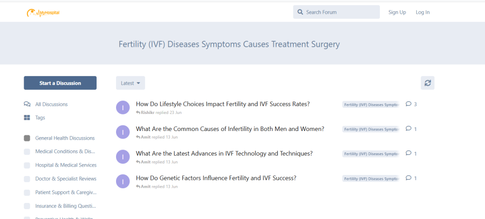This screenshot has width=485, height=219.
Task: Click the MyHospital logo
Action: [x=43, y=12]
